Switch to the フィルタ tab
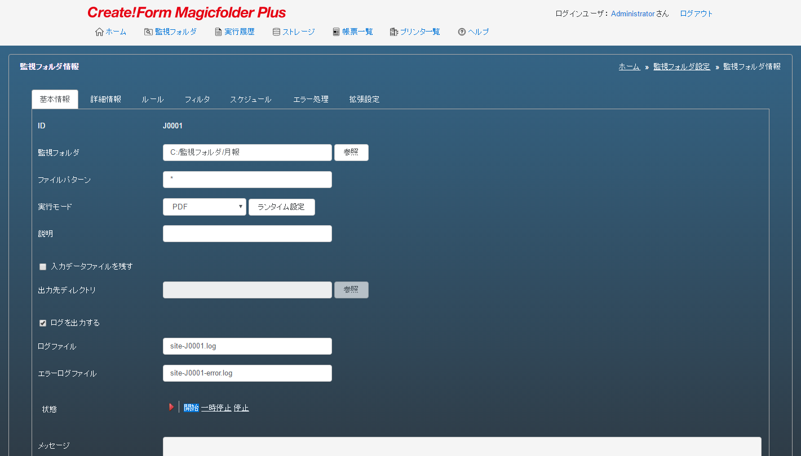This screenshot has height=456, width=801. [x=197, y=99]
